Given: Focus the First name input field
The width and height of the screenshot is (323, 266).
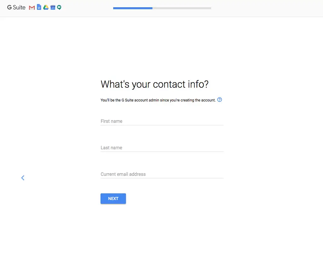Looking at the screenshot, I should pyautogui.click(x=162, y=121).
